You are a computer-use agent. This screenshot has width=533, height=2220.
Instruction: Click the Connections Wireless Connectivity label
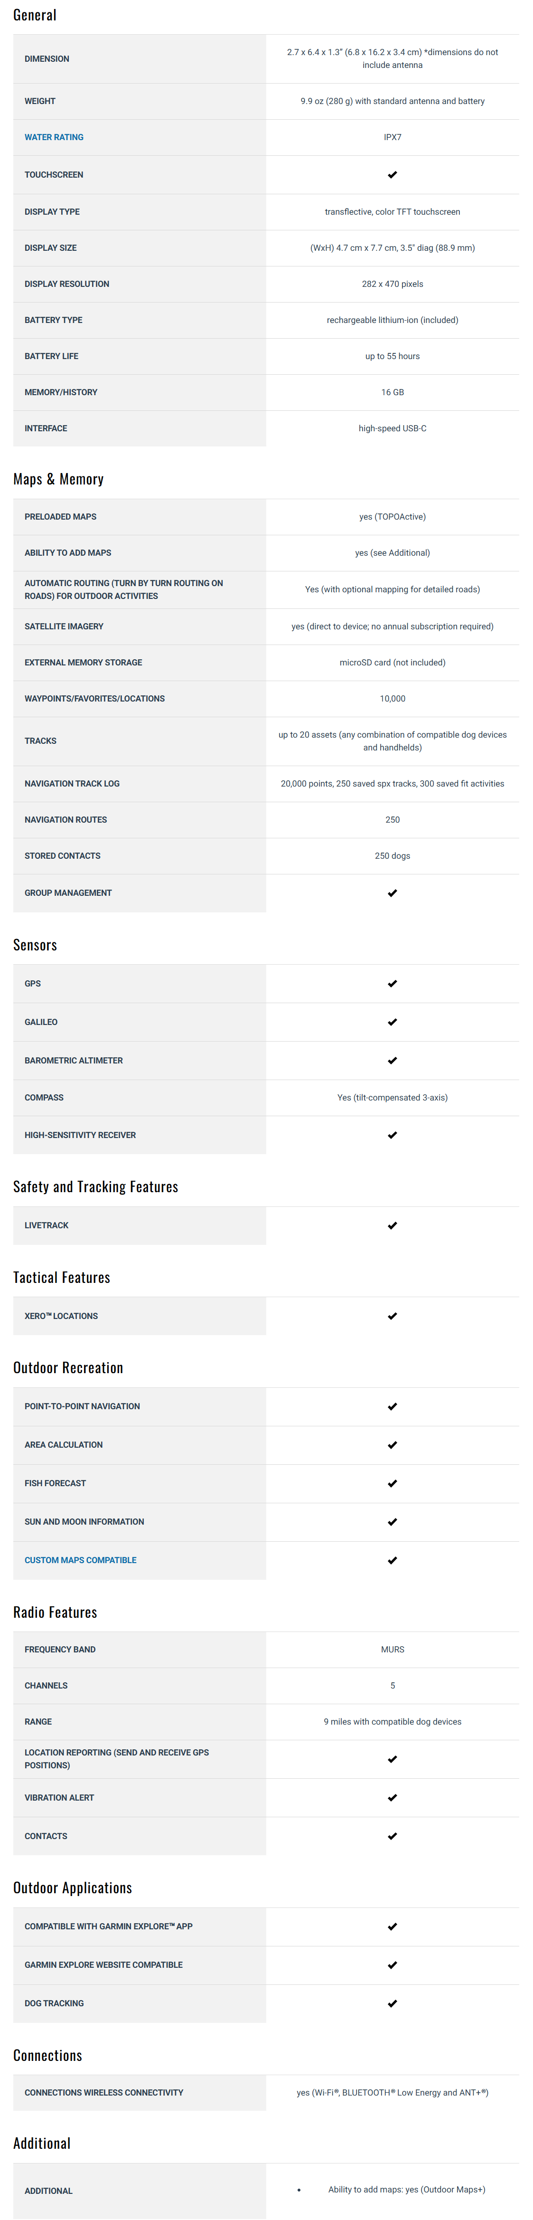pyautogui.click(x=103, y=2092)
